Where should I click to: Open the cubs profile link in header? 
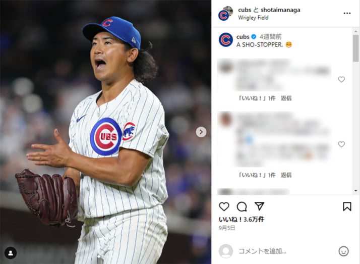245,10
